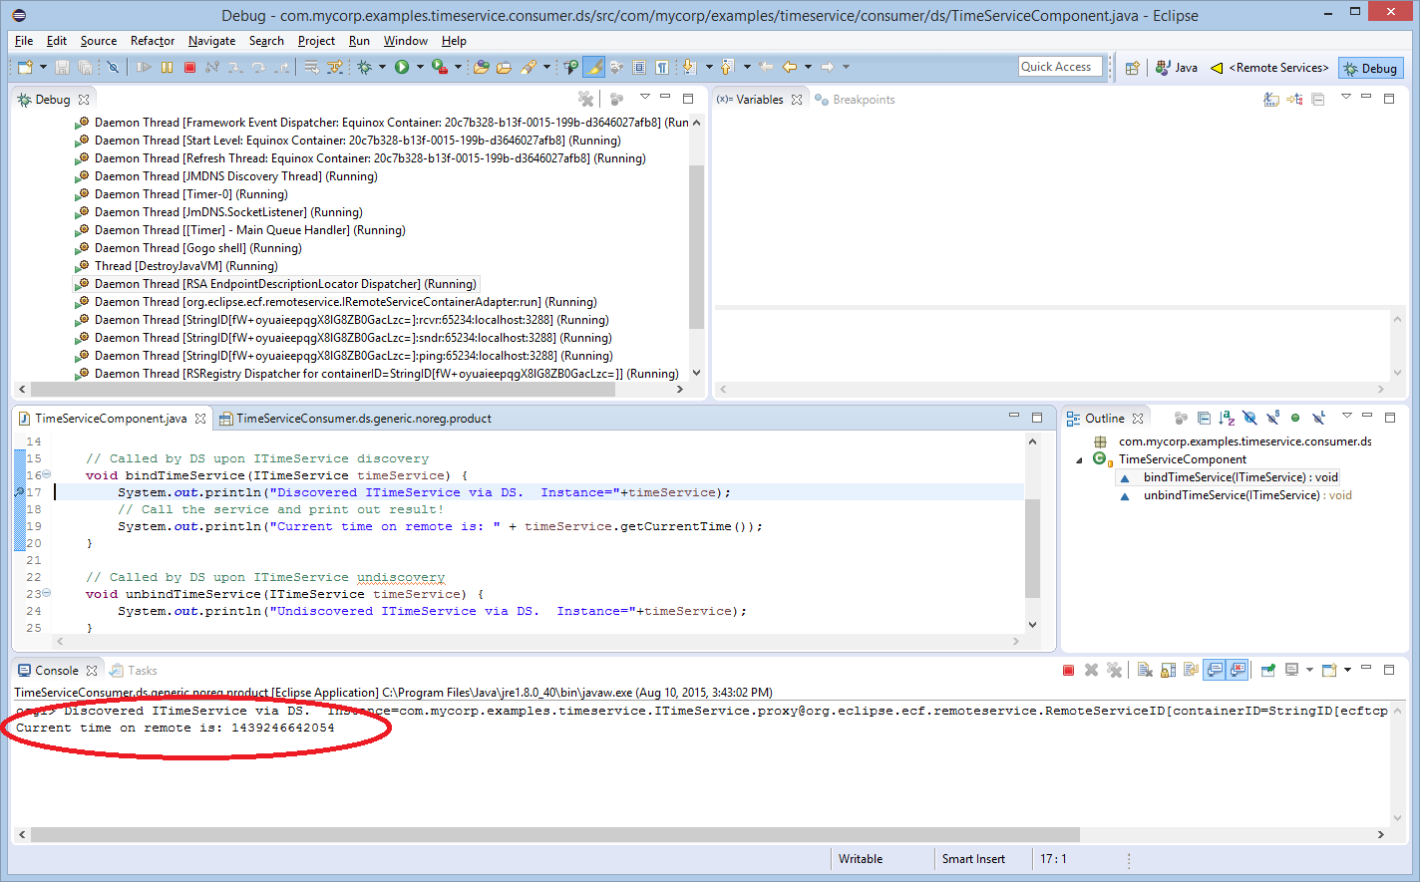Click the Skip All Breakpoints toolbar icon
1420x882 pixels.
[113, 67]
